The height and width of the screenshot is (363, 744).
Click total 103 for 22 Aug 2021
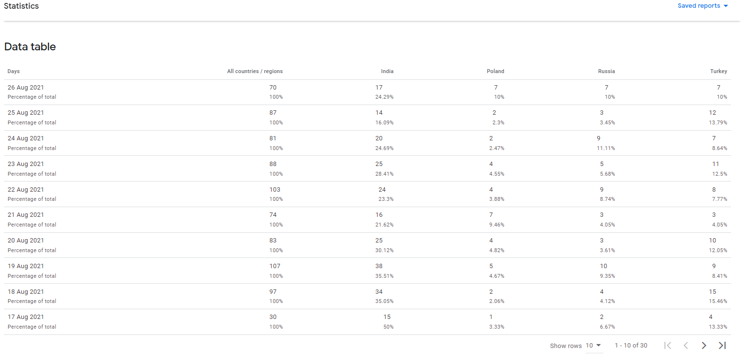[275, 189]
